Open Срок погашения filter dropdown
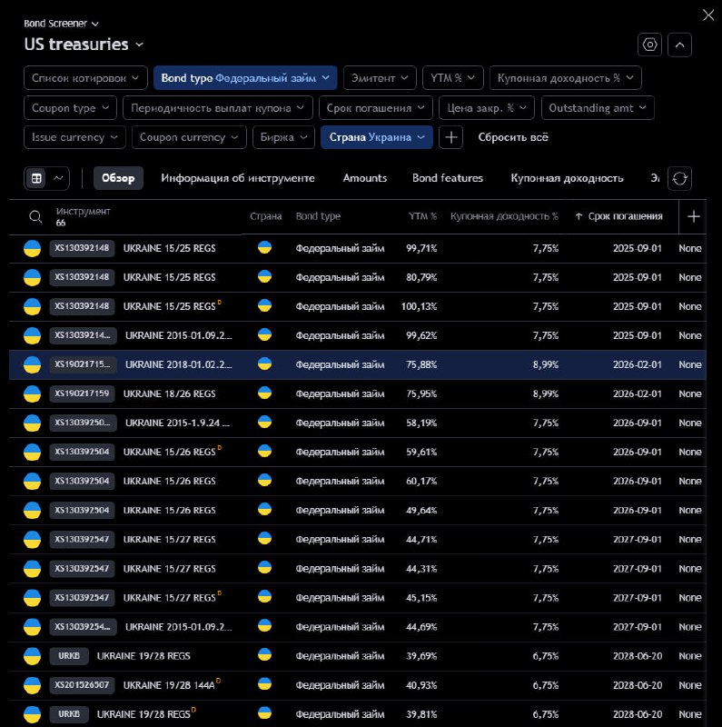722x727 pixels. tap(376, 107)
